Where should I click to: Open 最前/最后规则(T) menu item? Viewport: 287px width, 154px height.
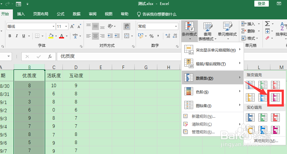213,64
